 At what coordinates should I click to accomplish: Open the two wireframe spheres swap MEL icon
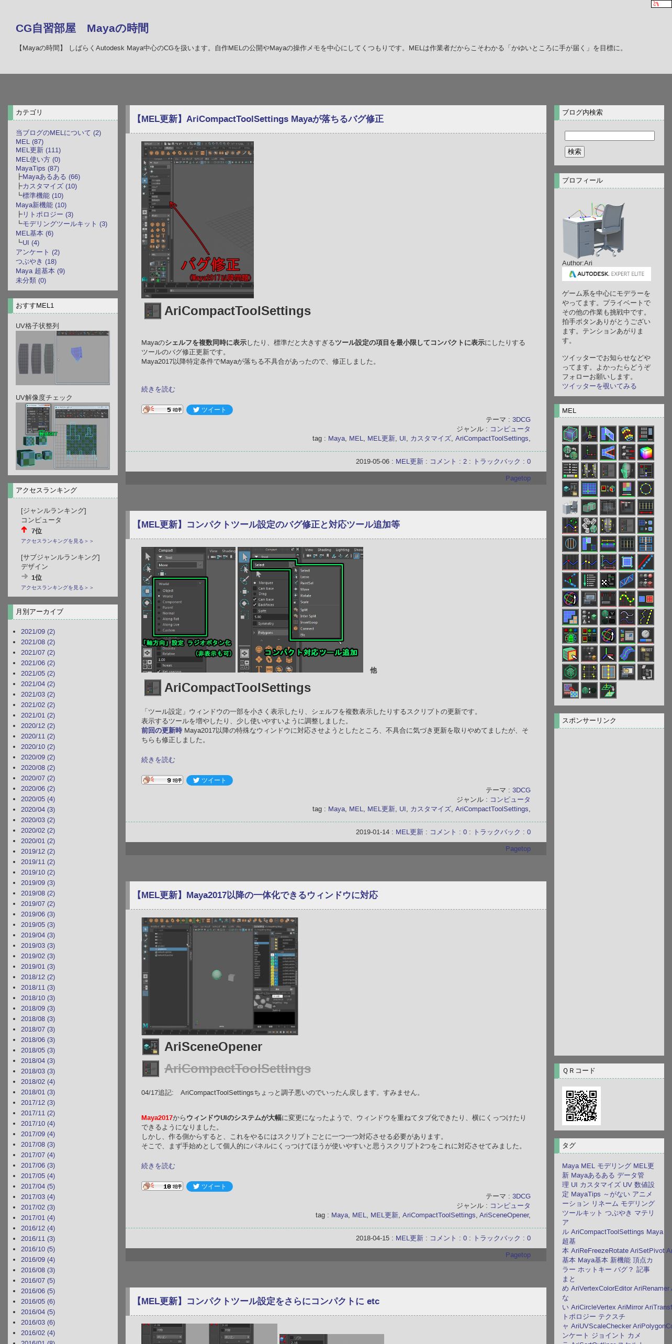coord(570,452)
